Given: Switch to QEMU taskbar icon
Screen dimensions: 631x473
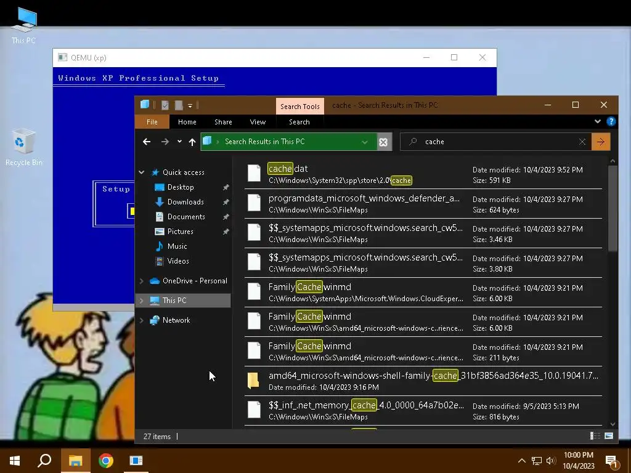Looking at the screenshot, I should (x=136, y=461).
